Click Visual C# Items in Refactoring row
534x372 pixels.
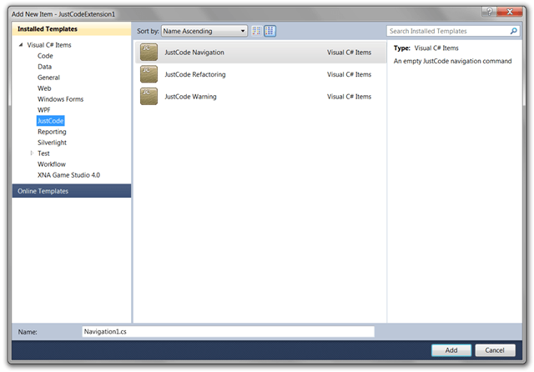point(349,74)
